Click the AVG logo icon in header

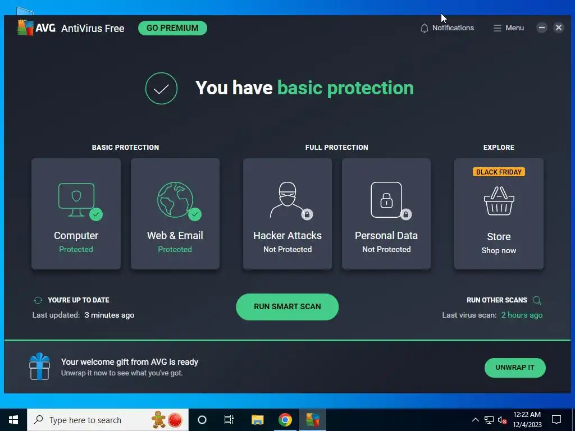[25, 28]
